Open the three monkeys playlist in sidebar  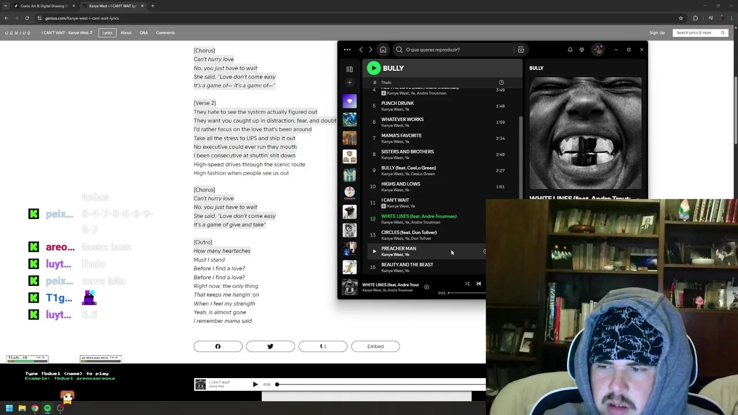click(349, 157)
